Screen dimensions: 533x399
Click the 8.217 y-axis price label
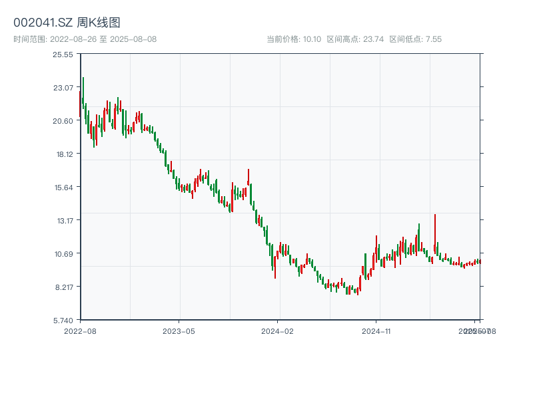tap(63, 287)
